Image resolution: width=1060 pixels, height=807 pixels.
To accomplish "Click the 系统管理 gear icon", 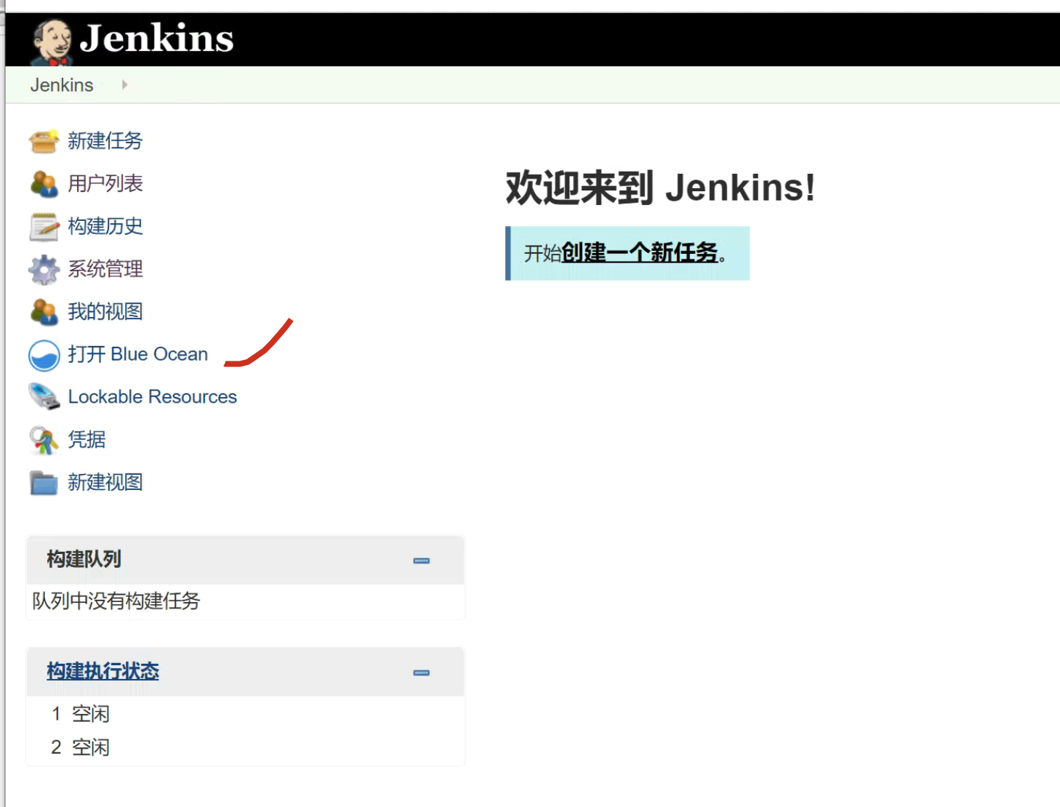I will click(x=44, y=270).
